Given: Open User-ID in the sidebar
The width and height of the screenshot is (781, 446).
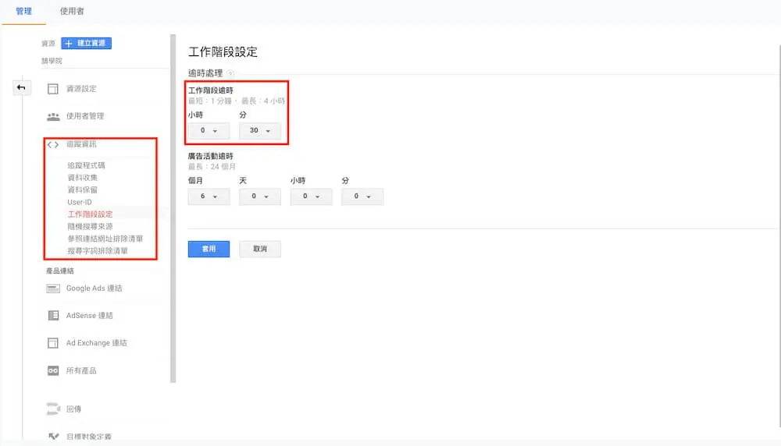Looking at the screenshot, I should click(x=80, y=203).
